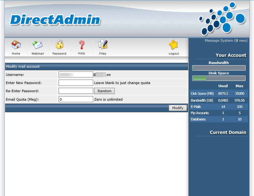Open the Files icon

[x=103, y=44]
